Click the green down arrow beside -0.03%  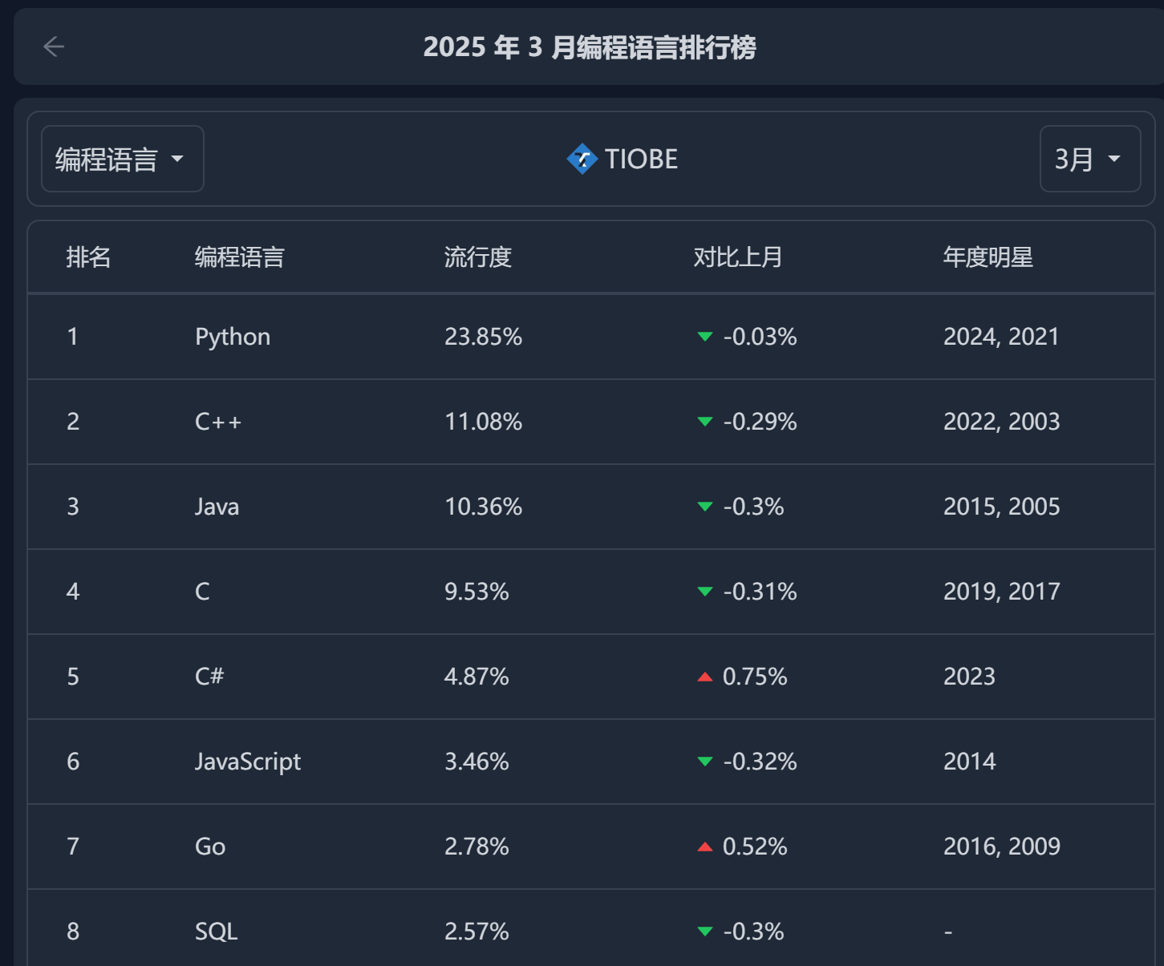pos(705,337)
